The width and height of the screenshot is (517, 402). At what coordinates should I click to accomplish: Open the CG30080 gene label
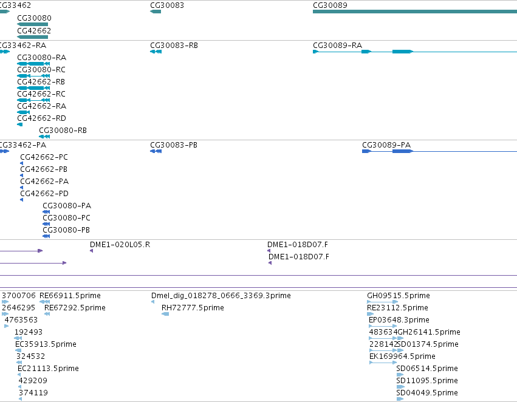pos(34,18)
